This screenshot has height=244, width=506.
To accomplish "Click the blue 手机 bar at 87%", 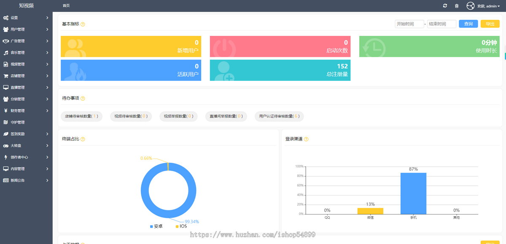I will click(413, 193).
